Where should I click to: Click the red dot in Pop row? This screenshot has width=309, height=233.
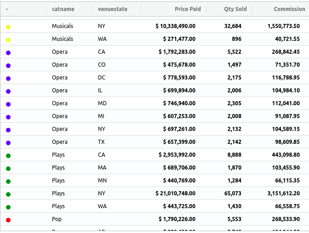click(8, 220)
